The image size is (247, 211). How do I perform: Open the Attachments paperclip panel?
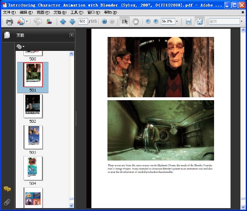(7, 202)
